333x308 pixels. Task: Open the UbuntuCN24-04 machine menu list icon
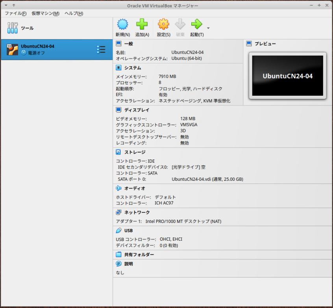(101, 50)
